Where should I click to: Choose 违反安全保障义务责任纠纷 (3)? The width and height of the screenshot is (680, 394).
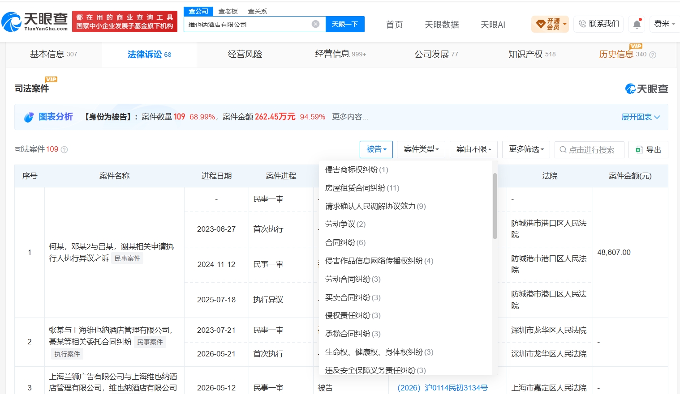375,370
